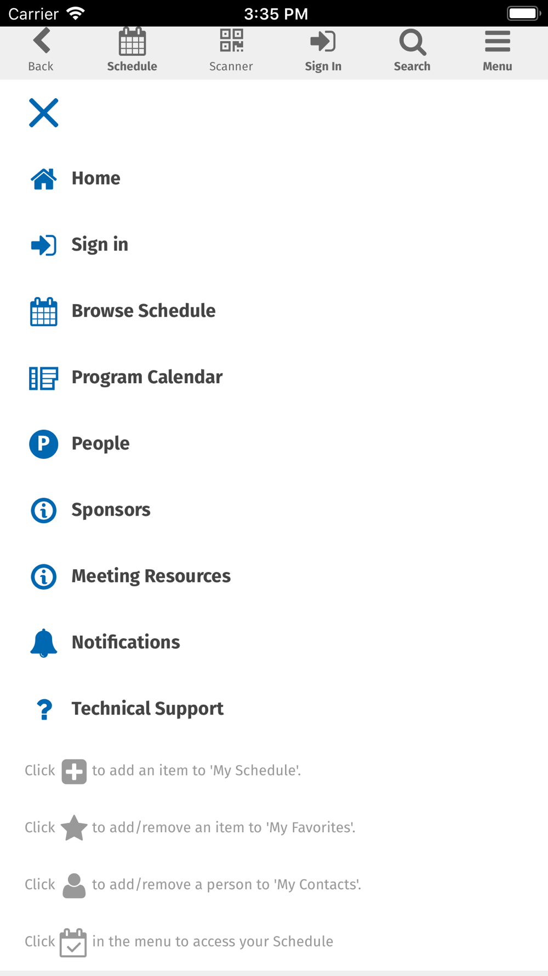Open the QR code Scanner
The image size is (548, 976).
coord(231,41)
